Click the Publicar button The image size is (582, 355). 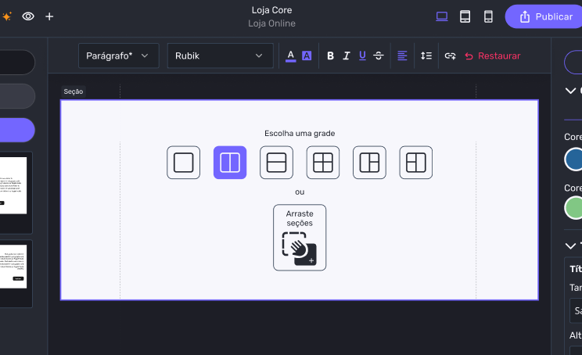(x=545, y=16)
